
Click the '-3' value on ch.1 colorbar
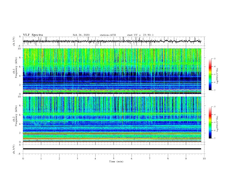[x=214, y=58]
